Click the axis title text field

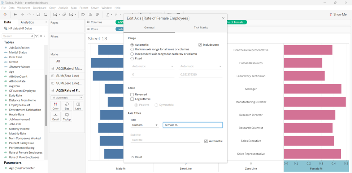(x=192, y=125)
